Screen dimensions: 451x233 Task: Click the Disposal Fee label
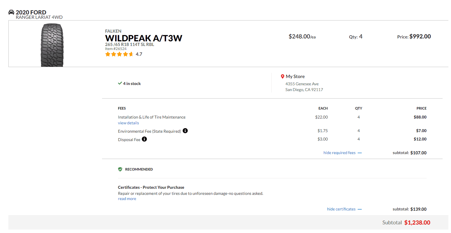[x=129, y=140]
